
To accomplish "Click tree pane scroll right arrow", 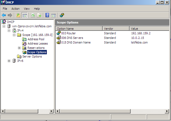I will tap(51, 111).
